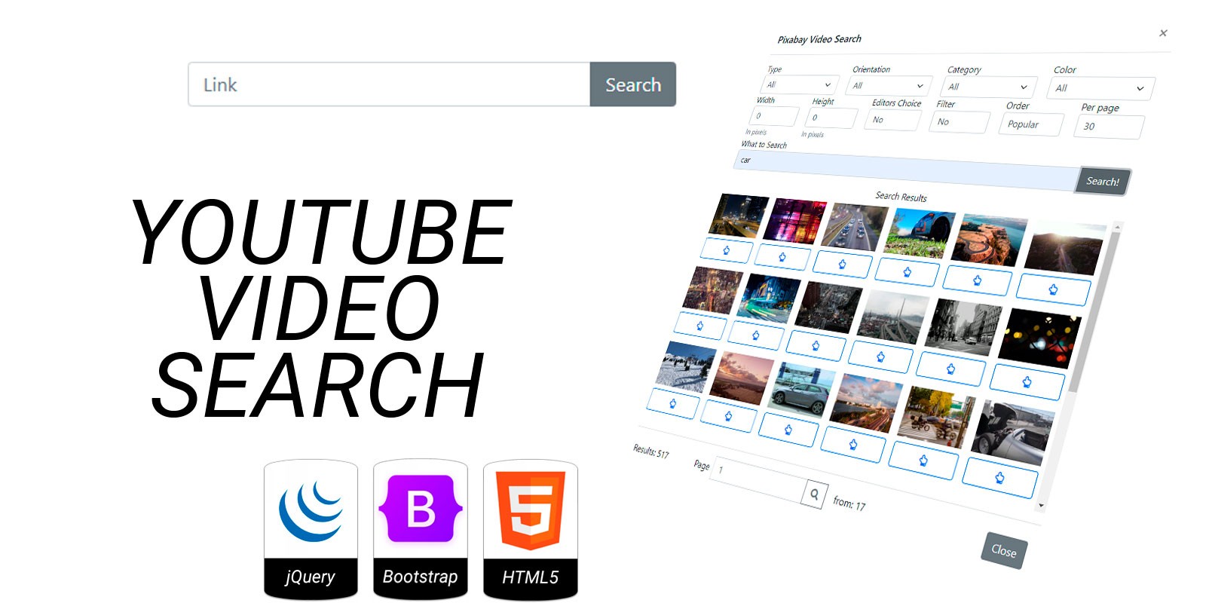Focus the Width input field

click(x=774, y=116)
